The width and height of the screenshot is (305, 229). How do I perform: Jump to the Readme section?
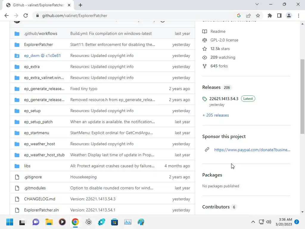click(x=218, y=31)
